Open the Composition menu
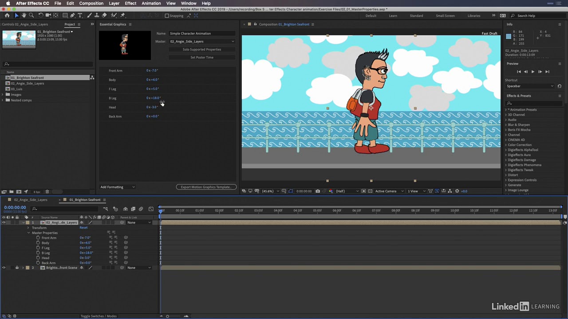568x319 pixels. tap(91, 3)
